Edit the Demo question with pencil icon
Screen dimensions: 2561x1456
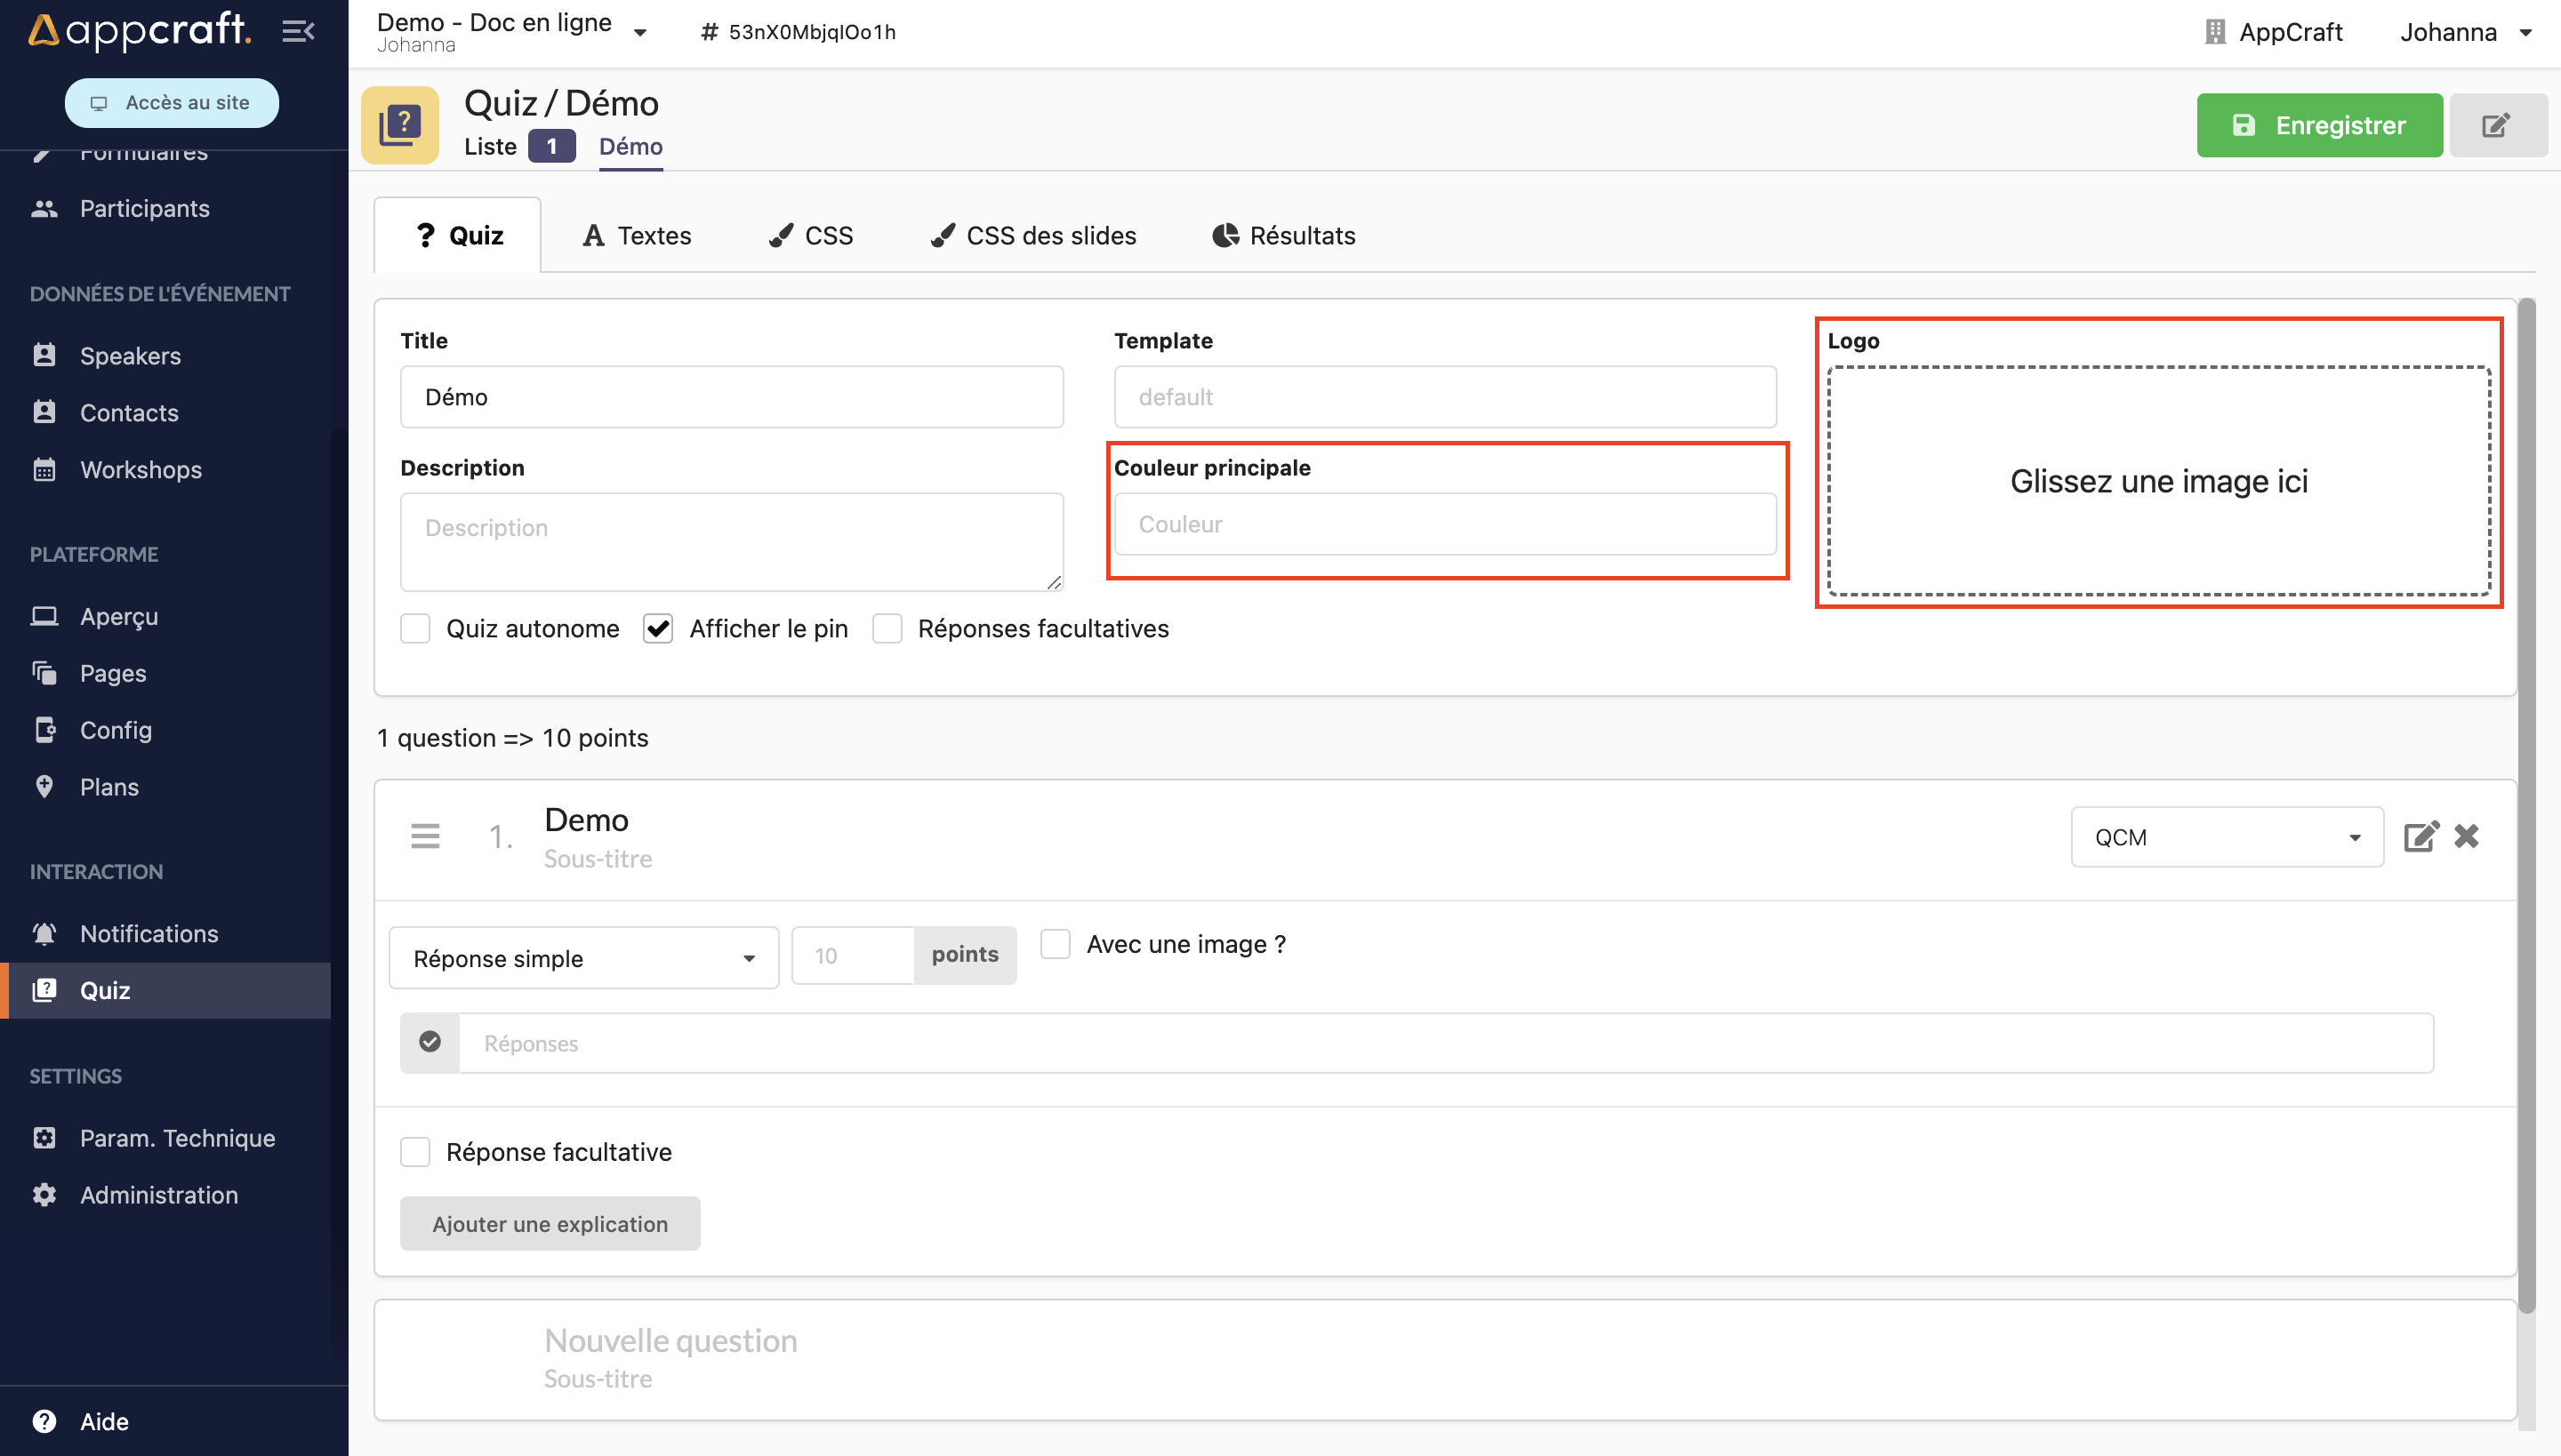2420,836
